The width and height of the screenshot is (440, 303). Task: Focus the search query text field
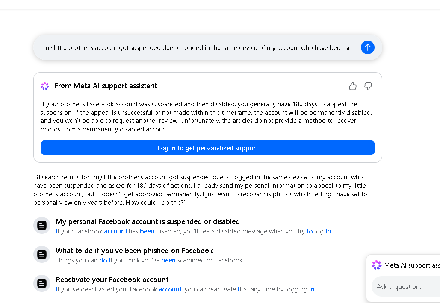(196, 48)
